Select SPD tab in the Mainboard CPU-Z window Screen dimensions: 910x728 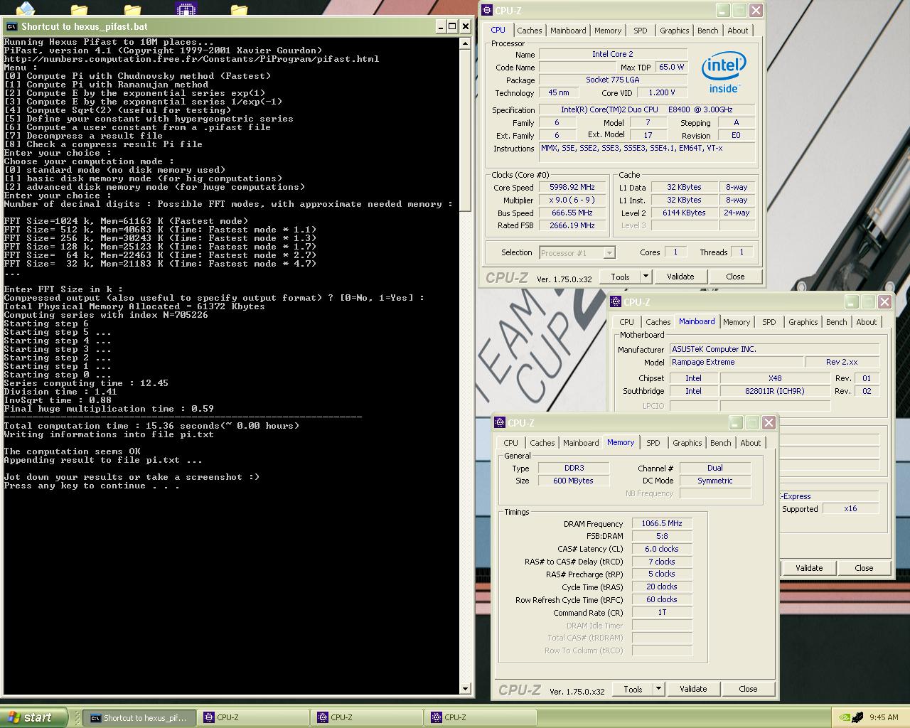(x=769, y=322)
